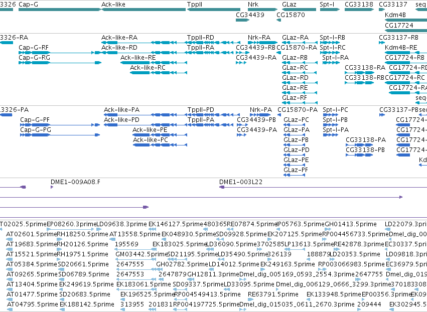Click protein CG15870-PA
Viewport: 427px width, 312px height.
(298, 110)
